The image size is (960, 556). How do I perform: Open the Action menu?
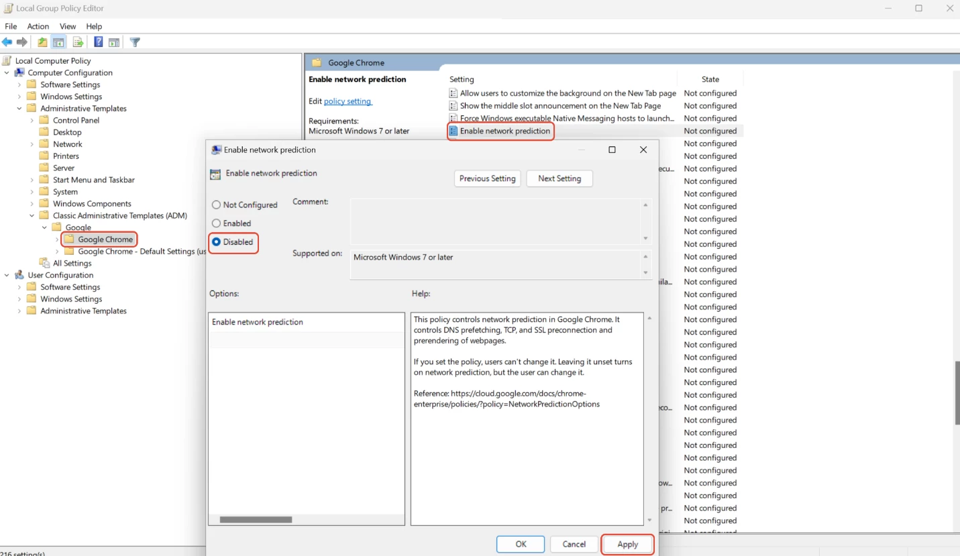coord(38,26)
